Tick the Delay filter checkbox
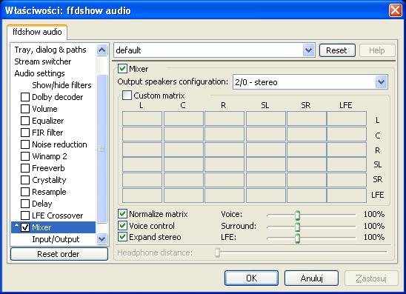Image resolution: width=406 pixels, height=294 pixels. pos(25,204)
